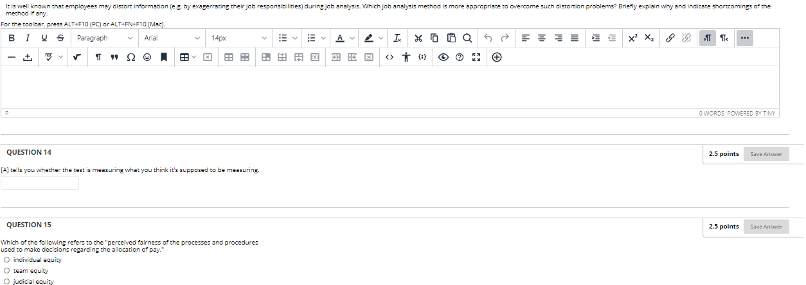Apply subscript formatting

point(649,38)
